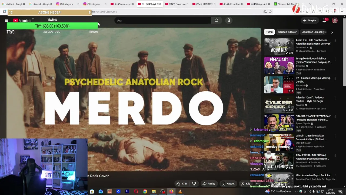The height and width of the screenshot is (195, 346).
Task: Open the YouTube hamburger guide menu
Action: click(x=6, y=21)
